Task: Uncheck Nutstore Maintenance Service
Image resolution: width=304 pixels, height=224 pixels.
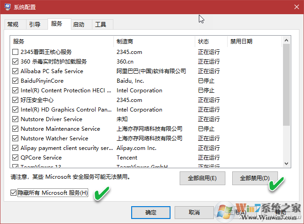Action: [16, 129]
